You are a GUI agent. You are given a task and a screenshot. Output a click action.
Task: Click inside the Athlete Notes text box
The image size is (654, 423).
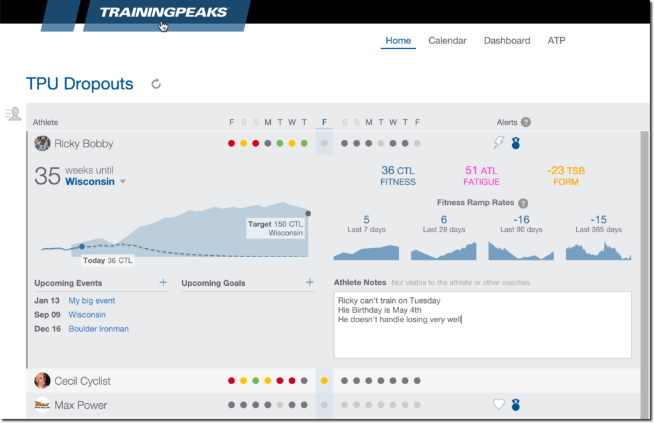pos(483,325)
